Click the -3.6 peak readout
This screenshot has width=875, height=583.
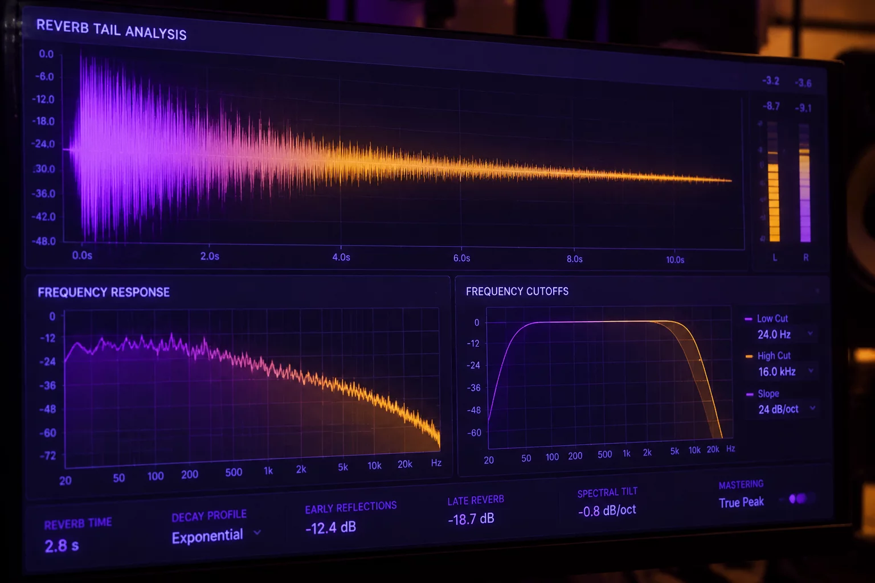point(803,83)
